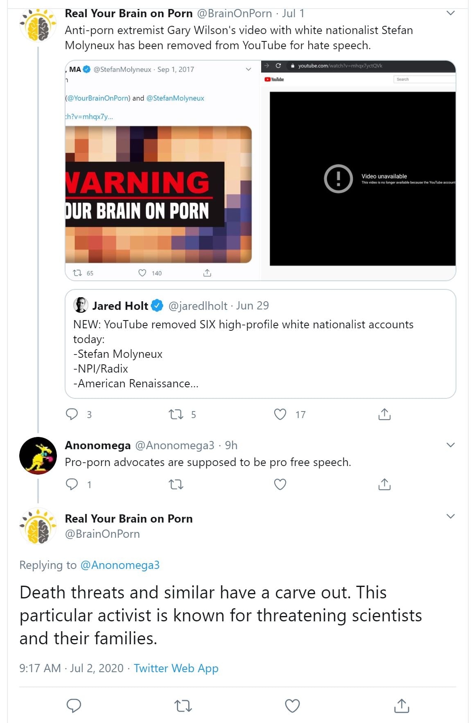474x723 pixels.
Task: Click the Twitter Web App link
Action: 176,668
